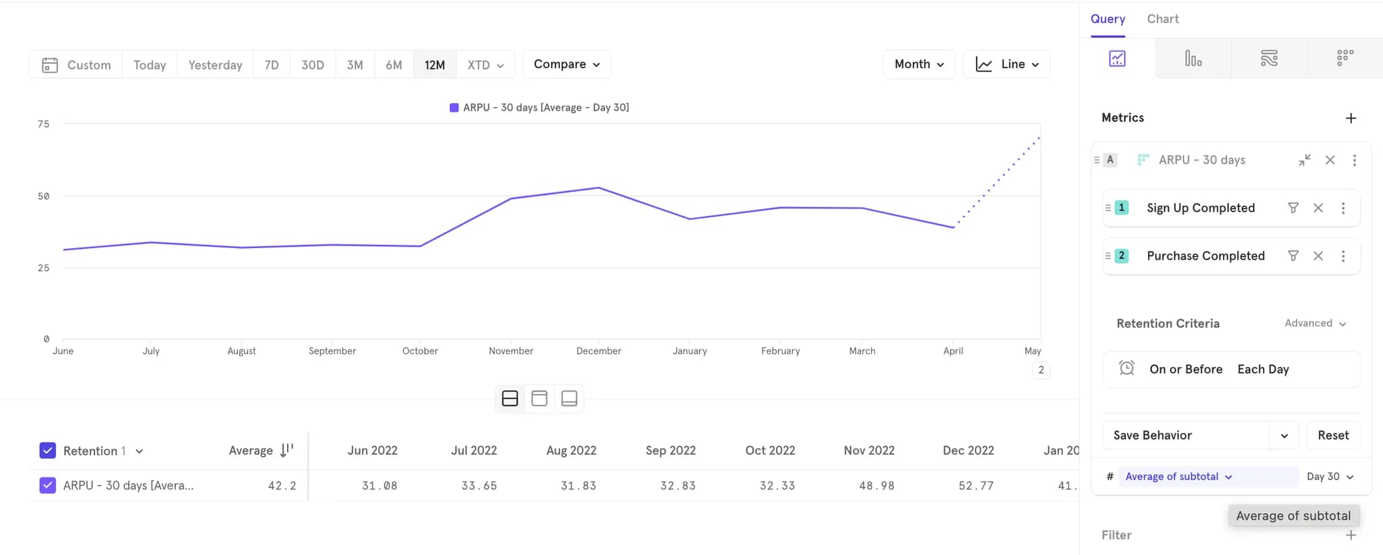Screen dimensions: 1383x555
Task: Switch to split chart and table layout
Action: point(510,399)
